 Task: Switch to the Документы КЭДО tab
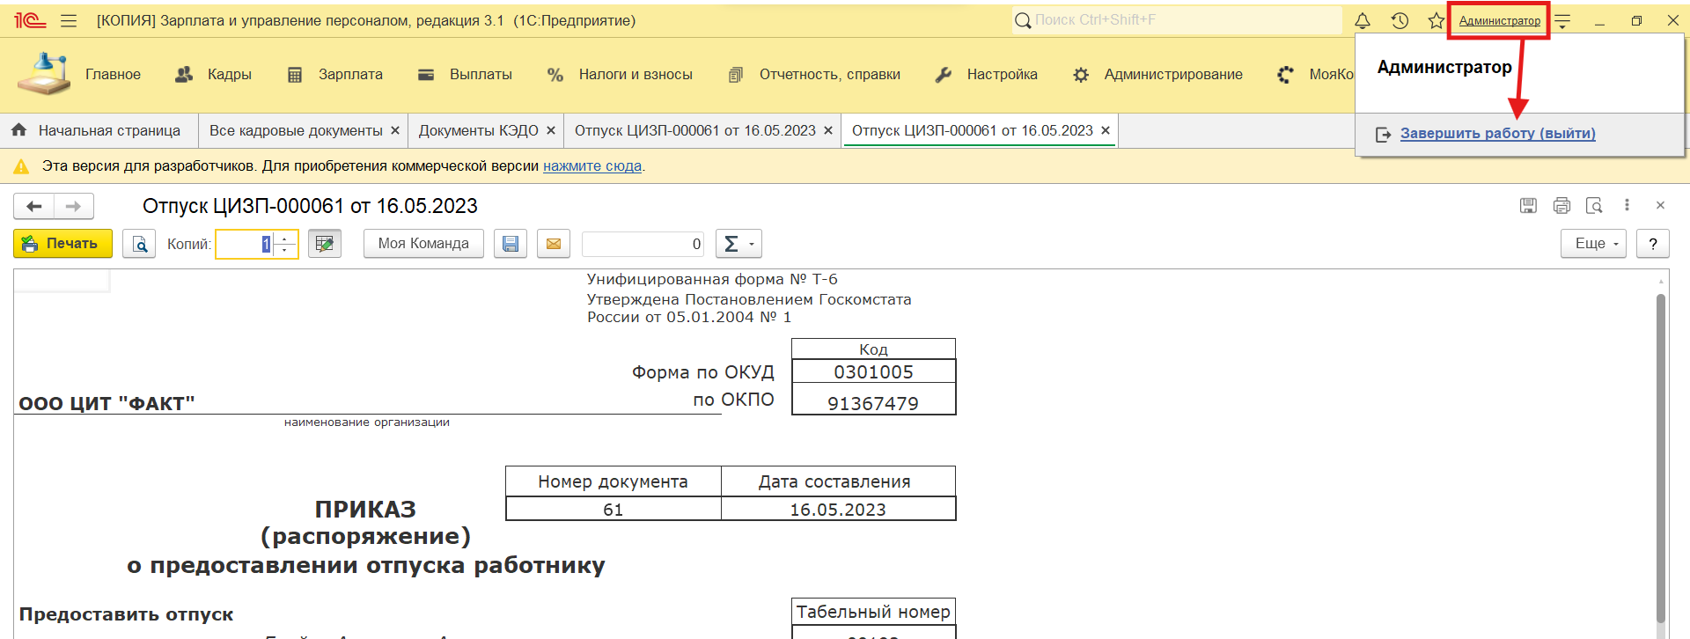[478, 130]
